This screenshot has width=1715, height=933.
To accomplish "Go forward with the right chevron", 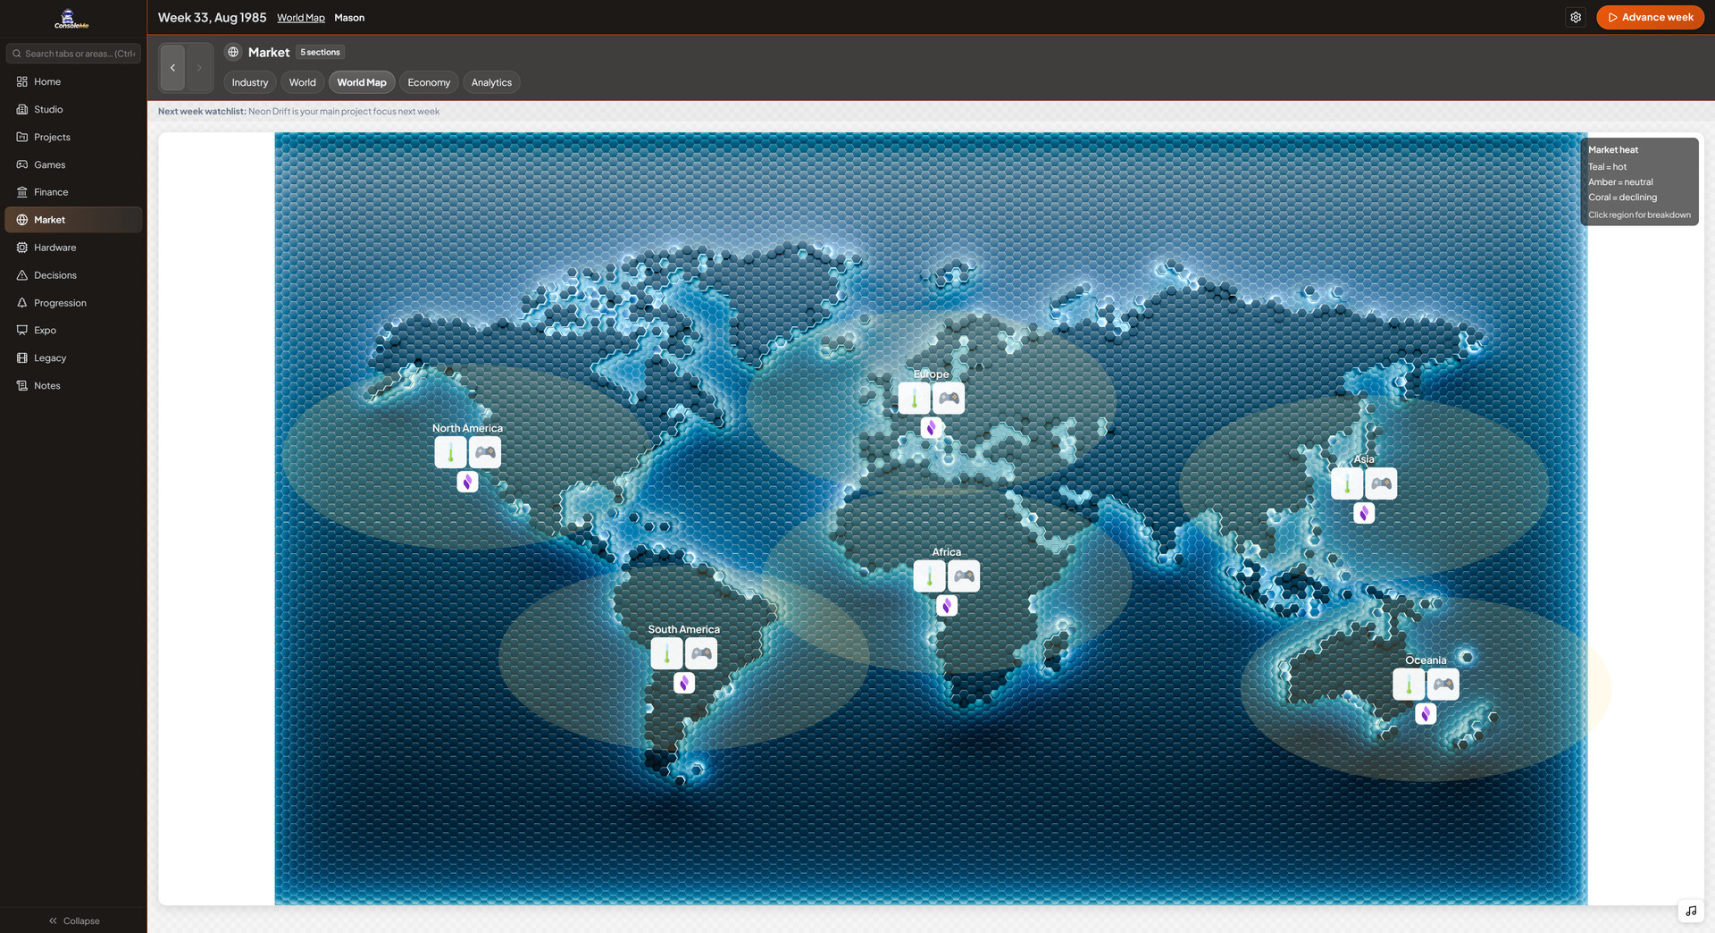I will [x=199, y=68].
